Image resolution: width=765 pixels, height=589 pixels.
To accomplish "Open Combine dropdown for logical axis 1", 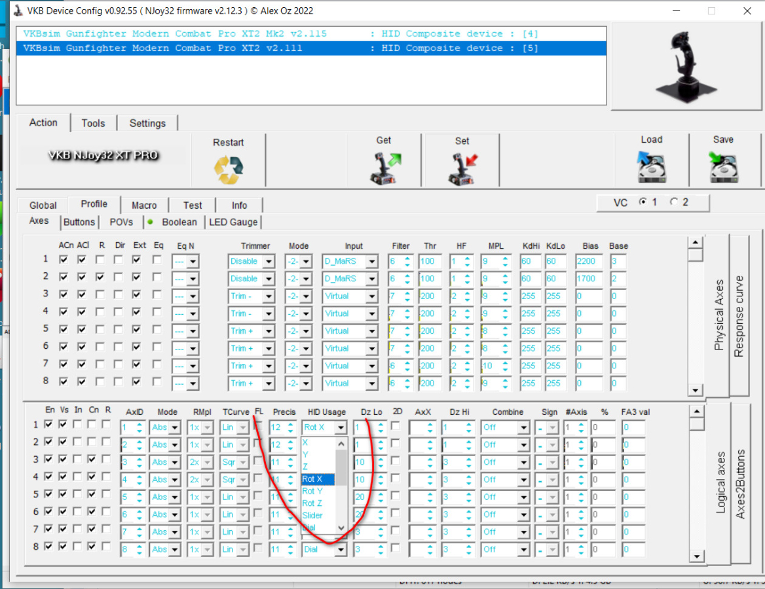I will 523,428.
